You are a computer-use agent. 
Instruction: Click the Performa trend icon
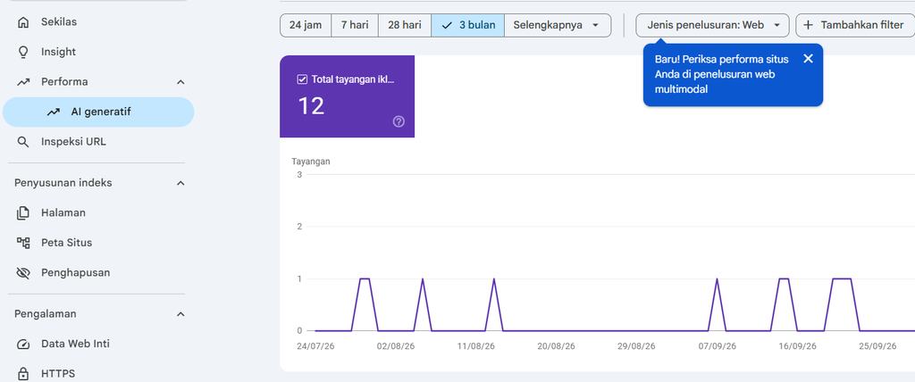click(x=23, y=82)
